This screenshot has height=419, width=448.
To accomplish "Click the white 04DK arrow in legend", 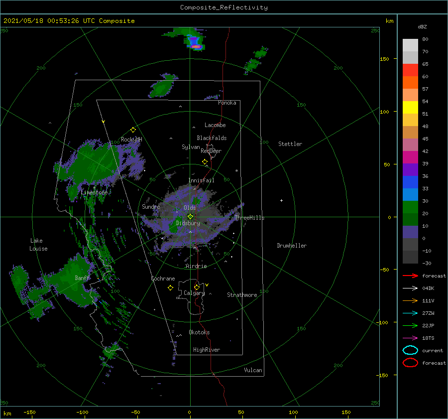I will pyautogui.click(x=410, y=288).
